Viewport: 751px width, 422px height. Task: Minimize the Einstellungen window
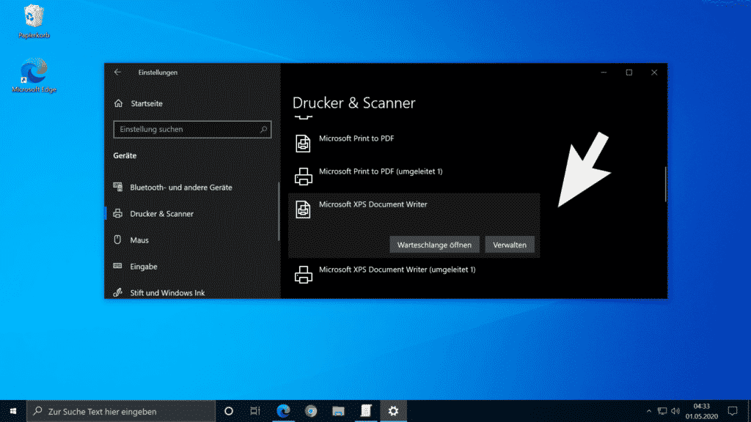(604, 73)
